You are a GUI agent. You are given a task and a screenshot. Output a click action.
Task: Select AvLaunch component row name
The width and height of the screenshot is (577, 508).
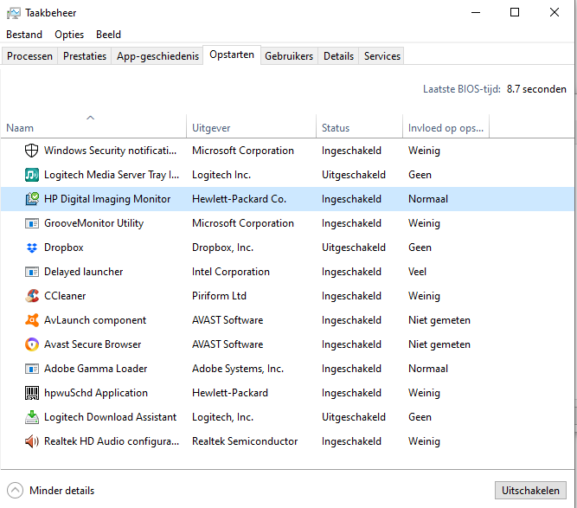tap(95, 320)
